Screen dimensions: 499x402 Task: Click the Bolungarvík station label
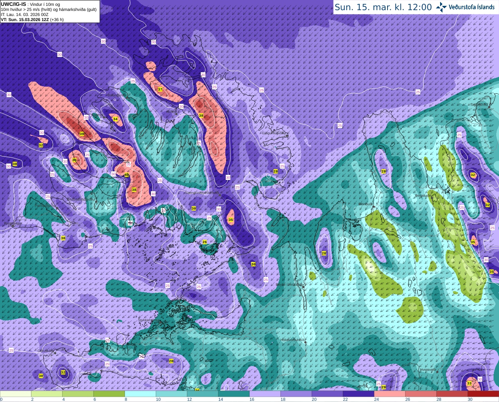[x=118, y=95]
